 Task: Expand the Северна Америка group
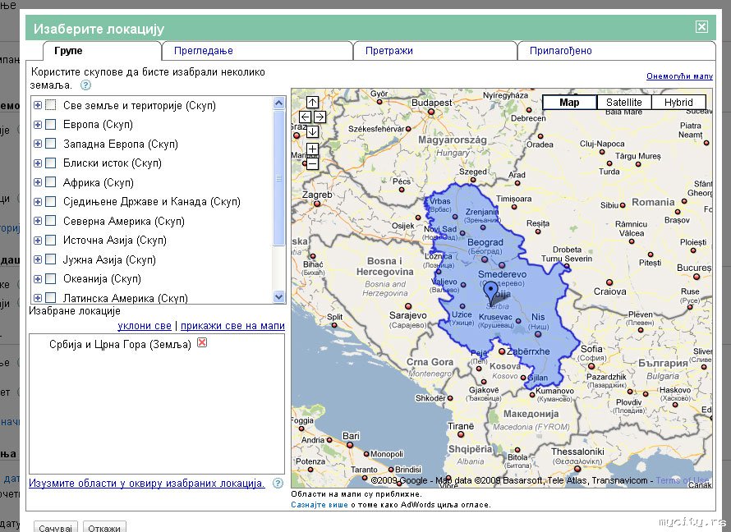click(x=38, y=221)
